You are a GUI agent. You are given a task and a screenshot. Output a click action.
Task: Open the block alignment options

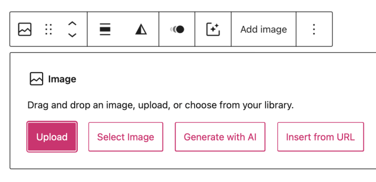pyautogui.click(x=105, y=29)
